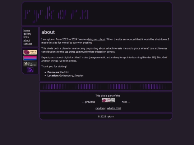Screen dimensions: 194x145
Task: Click the 'Pronouns: He/Him' list item
Action: [x=58, y=72]
